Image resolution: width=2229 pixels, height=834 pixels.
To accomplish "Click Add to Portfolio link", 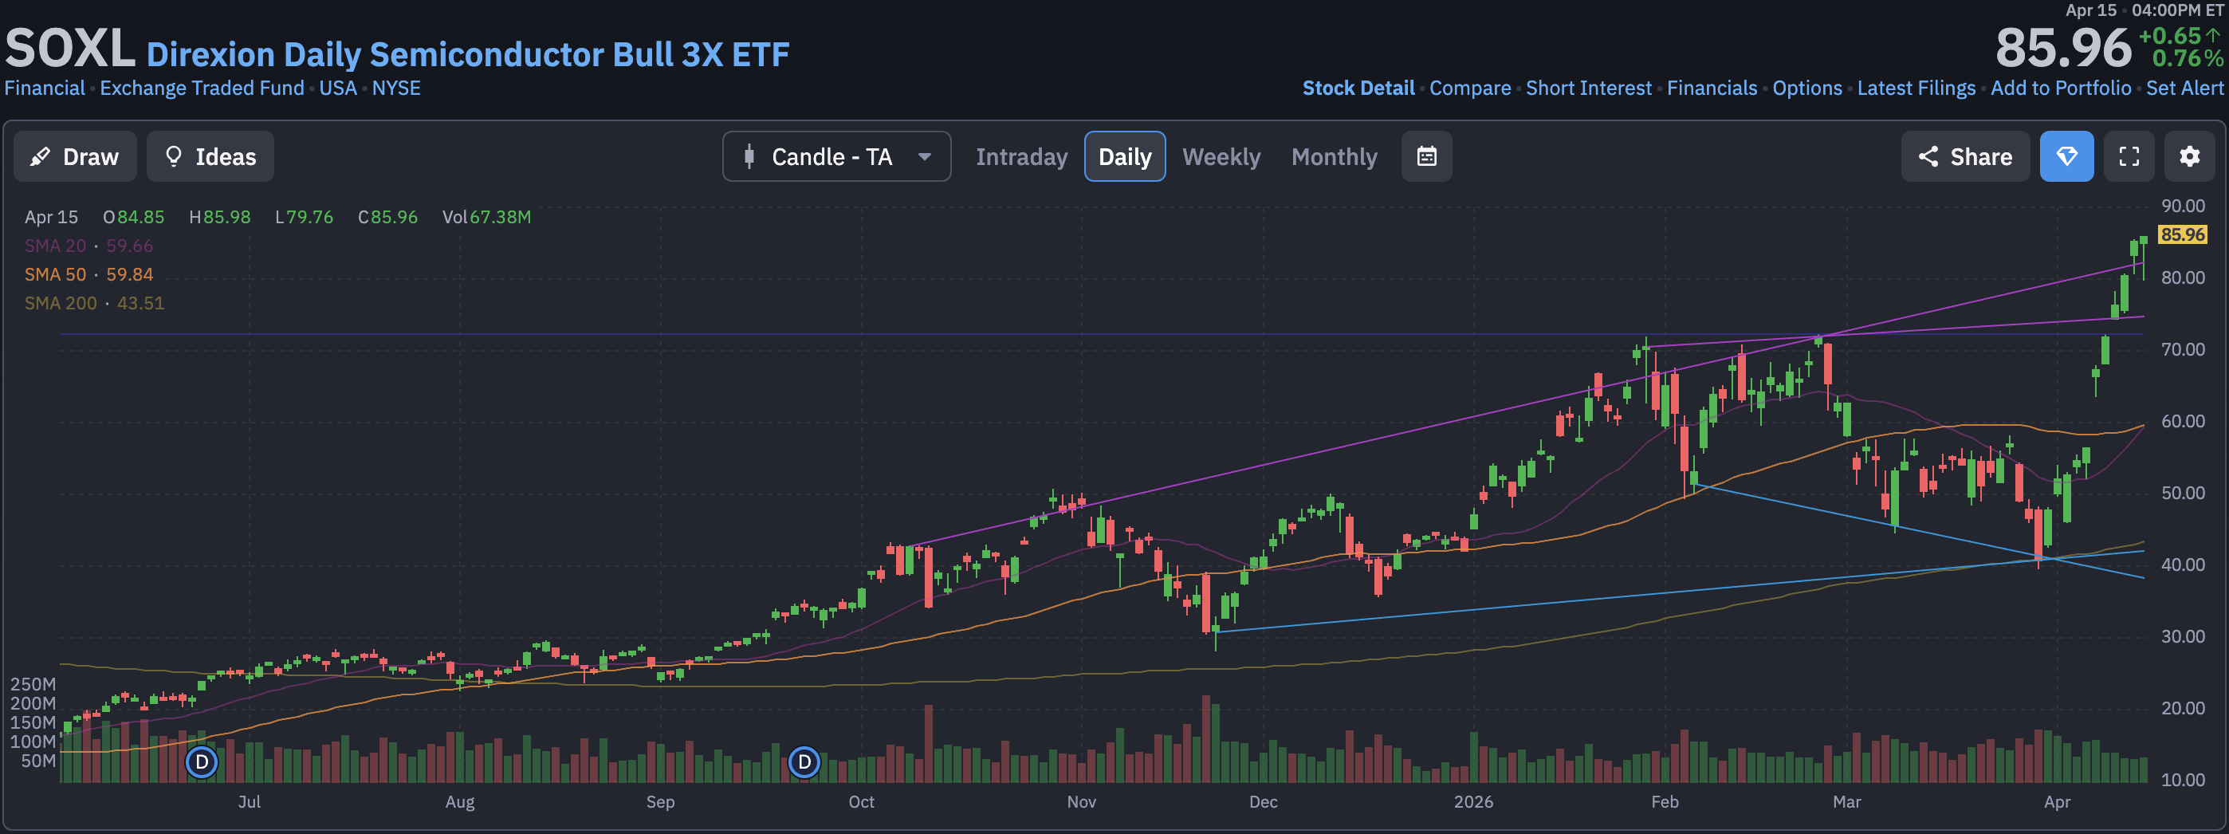I will [x=2060, y=89].
